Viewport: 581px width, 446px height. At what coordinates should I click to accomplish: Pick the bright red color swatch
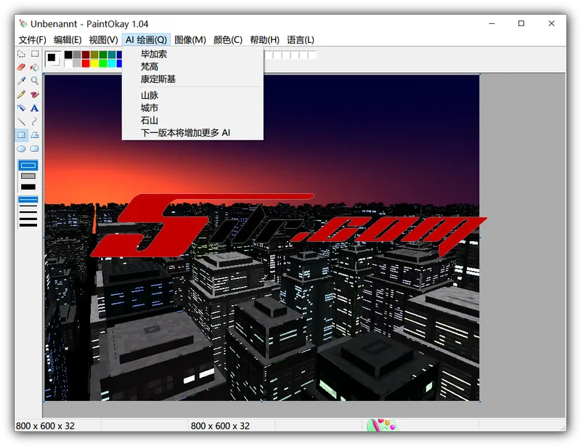point(86,63)
